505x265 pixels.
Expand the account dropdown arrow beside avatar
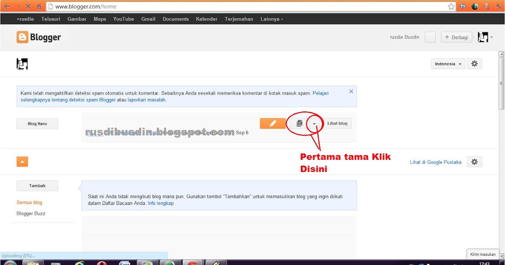(x=491, y=37)
